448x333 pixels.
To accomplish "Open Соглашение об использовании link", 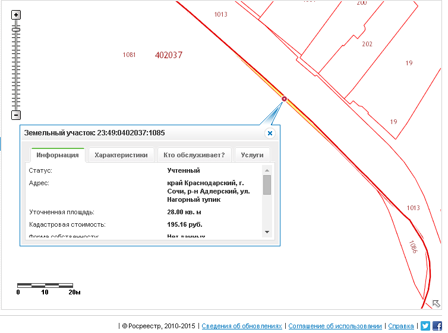I will [x=335, y=326].
